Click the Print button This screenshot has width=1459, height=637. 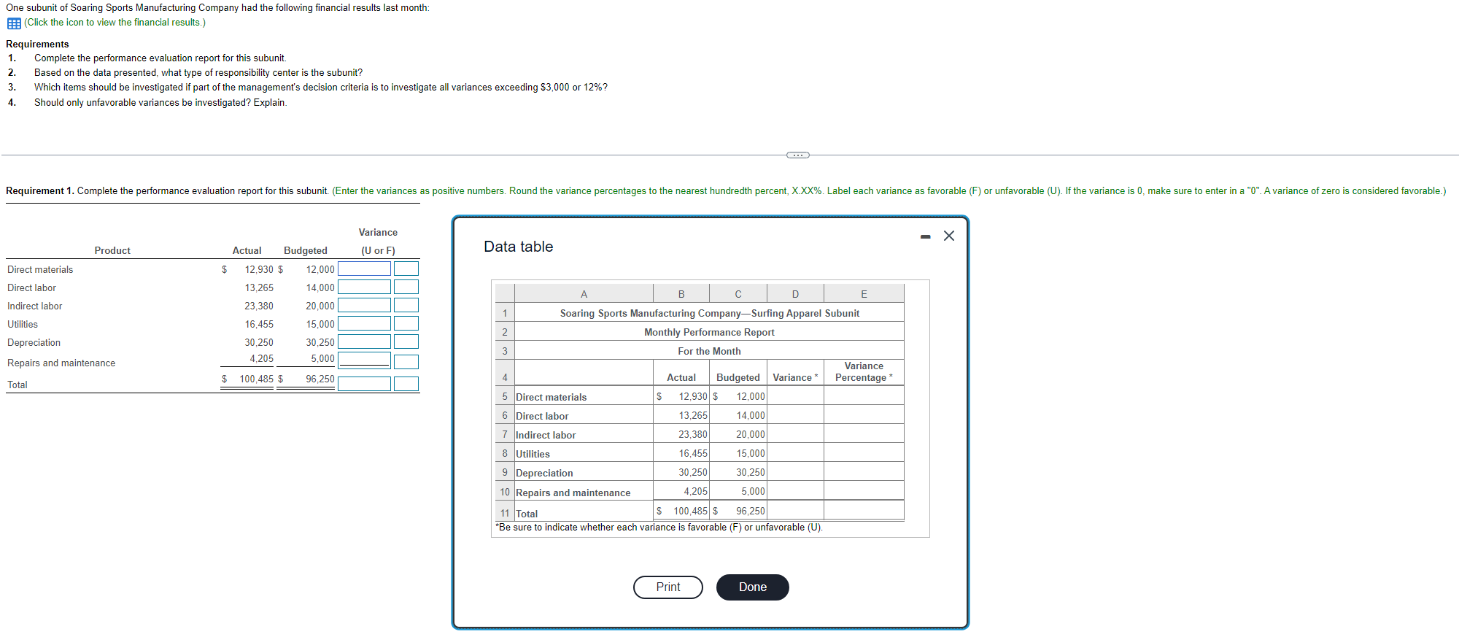tap(668, 587)
